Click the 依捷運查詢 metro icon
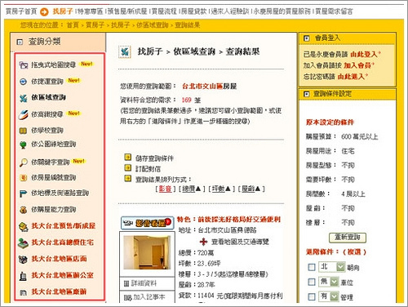The width and height of the screenshot is (408, 307). tap(24, 82)
